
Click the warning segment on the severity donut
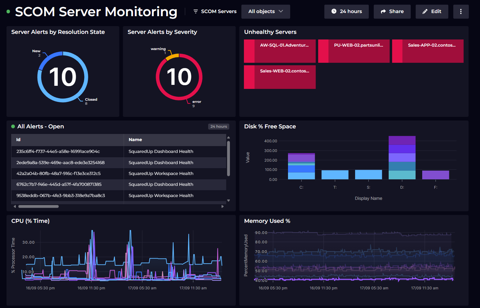[173, 57]
